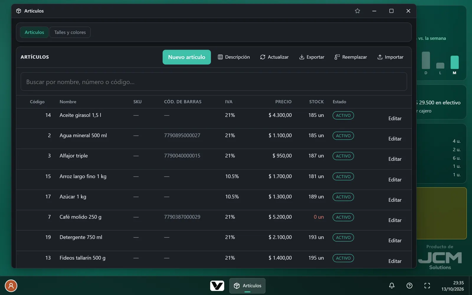Create a Nuevo artículo
The image size is (472, 295).
pos(186,57)
